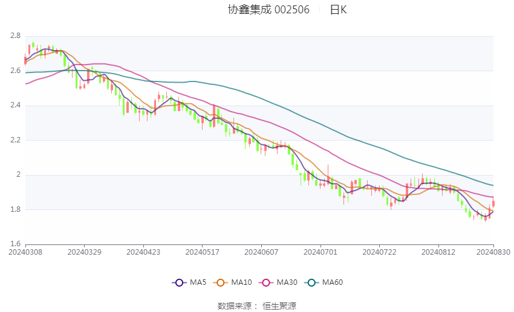
Task: Click y-axis value 1.6
Action: tap(15, 244)
